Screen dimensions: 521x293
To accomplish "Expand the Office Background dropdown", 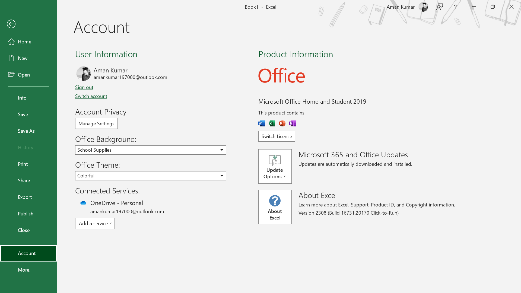I will 221,150.
